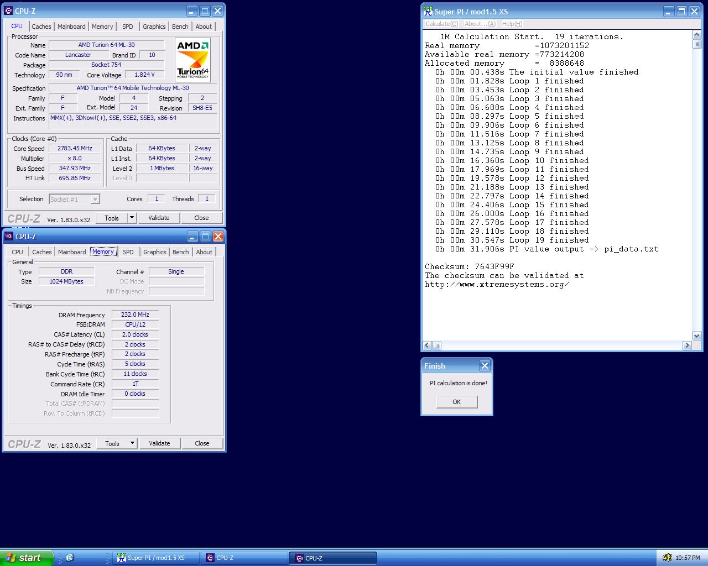Click the Super PI title bar icon
This screenshot has width=708, height=566.
(x=428, y=11)
